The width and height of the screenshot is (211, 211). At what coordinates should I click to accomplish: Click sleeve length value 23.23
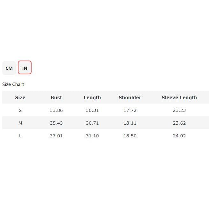coord(179,110)
